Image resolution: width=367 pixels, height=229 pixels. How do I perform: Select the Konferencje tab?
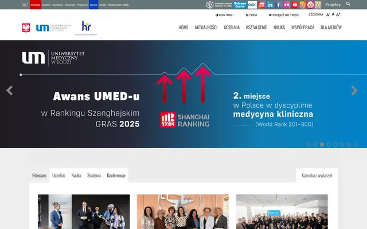pyautogui.click(x=116, y=176)
